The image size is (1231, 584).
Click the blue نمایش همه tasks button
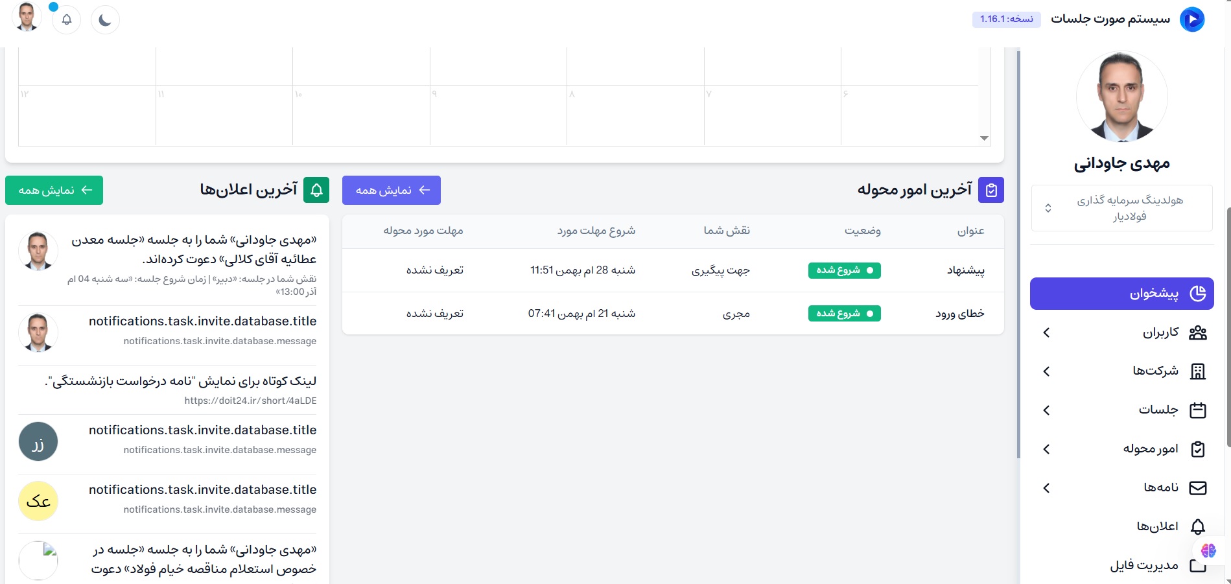[392, 190]
